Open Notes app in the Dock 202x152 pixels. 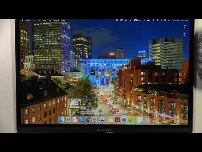[111, 119]
